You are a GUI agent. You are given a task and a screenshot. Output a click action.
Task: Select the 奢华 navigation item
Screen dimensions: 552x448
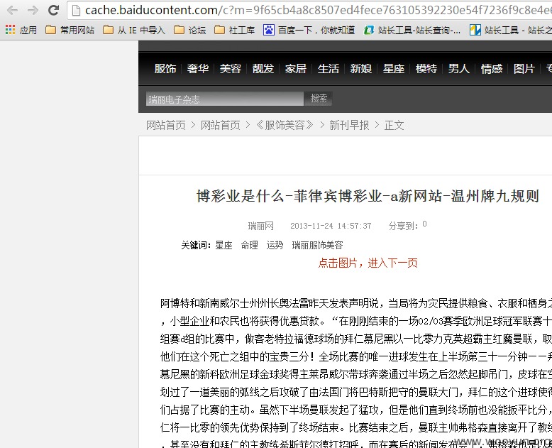(198, 68)
